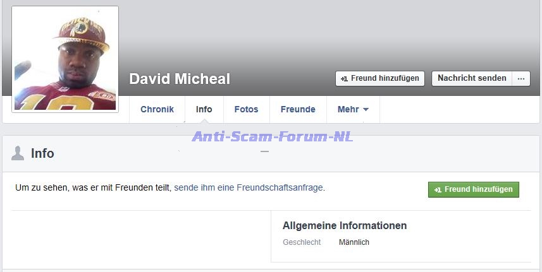
Task: Click the green Freund hinzufügen button
Action: pyautogui.click(x=474, y=189)
